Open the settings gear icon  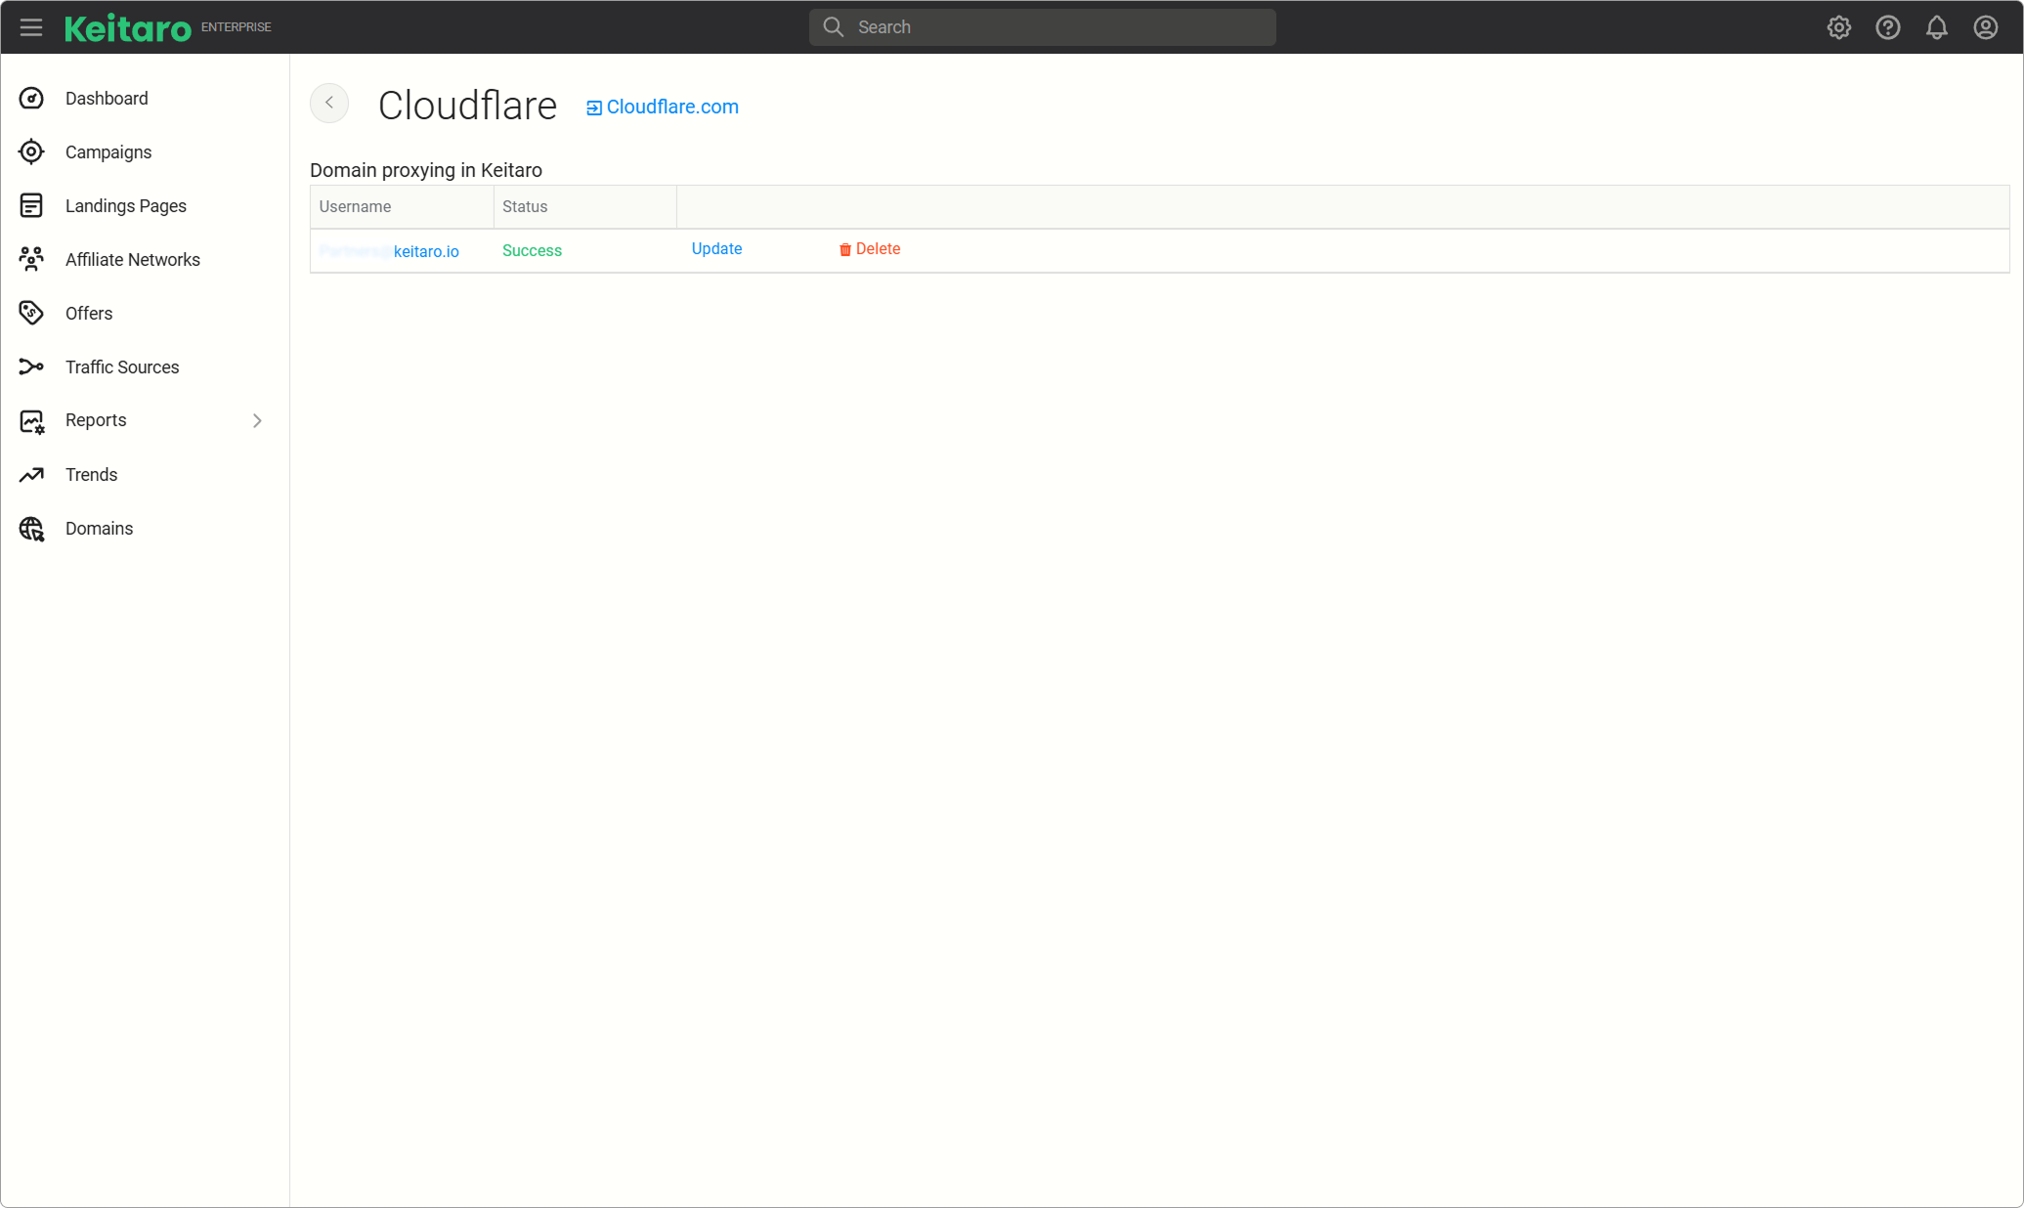click(x=1839, y=27)
